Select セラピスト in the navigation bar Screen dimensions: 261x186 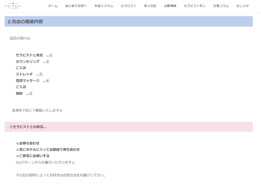(x=129, y=6)
